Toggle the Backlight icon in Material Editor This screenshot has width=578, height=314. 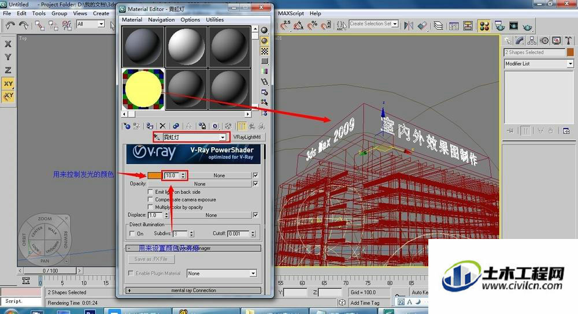point(264,40)
